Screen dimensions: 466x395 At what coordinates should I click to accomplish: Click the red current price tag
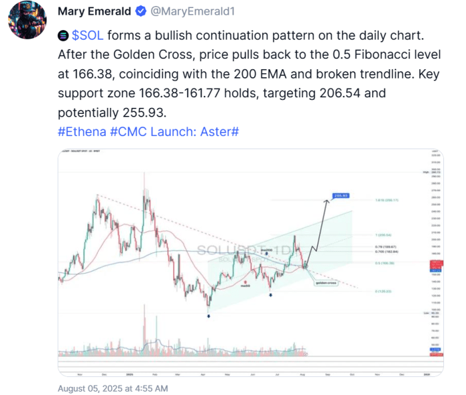tap(437, 263)
